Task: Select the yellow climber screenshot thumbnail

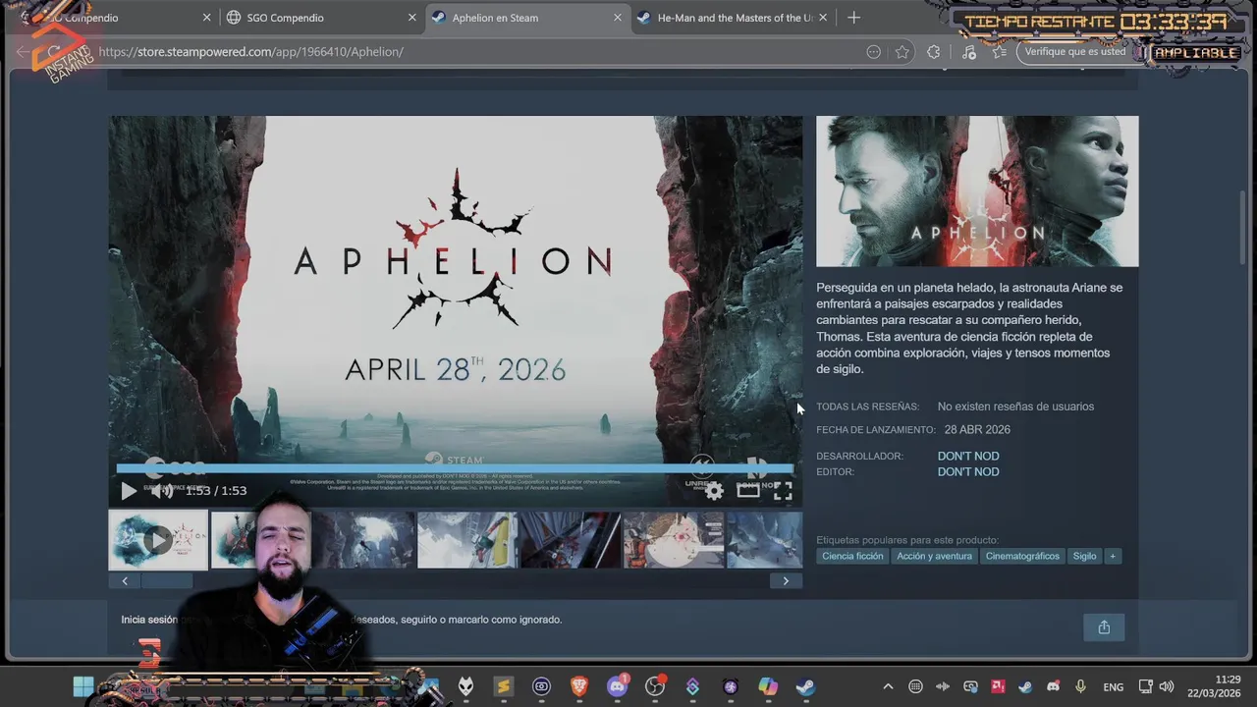Action: click(466, 539)
